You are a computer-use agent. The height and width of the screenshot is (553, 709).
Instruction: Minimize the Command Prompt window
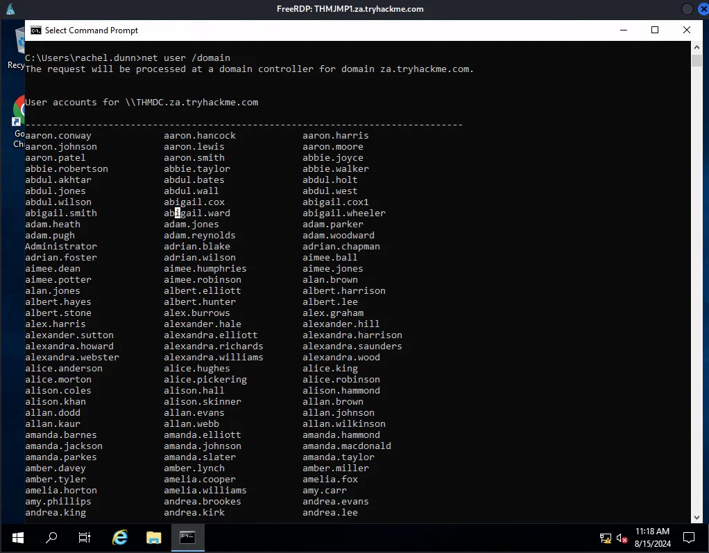(624, 30)
